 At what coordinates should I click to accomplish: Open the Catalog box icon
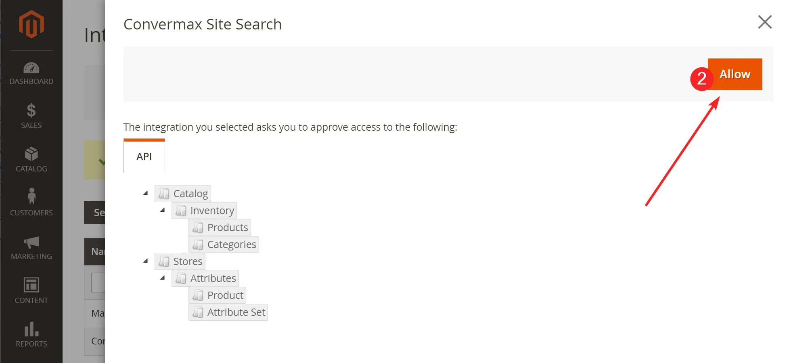[x=31, y=154]
